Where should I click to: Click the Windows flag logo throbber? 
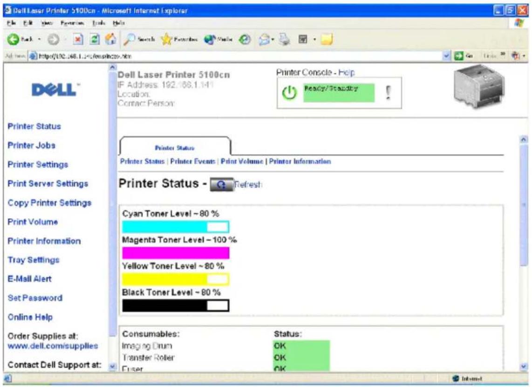click(x=519, y=23)
